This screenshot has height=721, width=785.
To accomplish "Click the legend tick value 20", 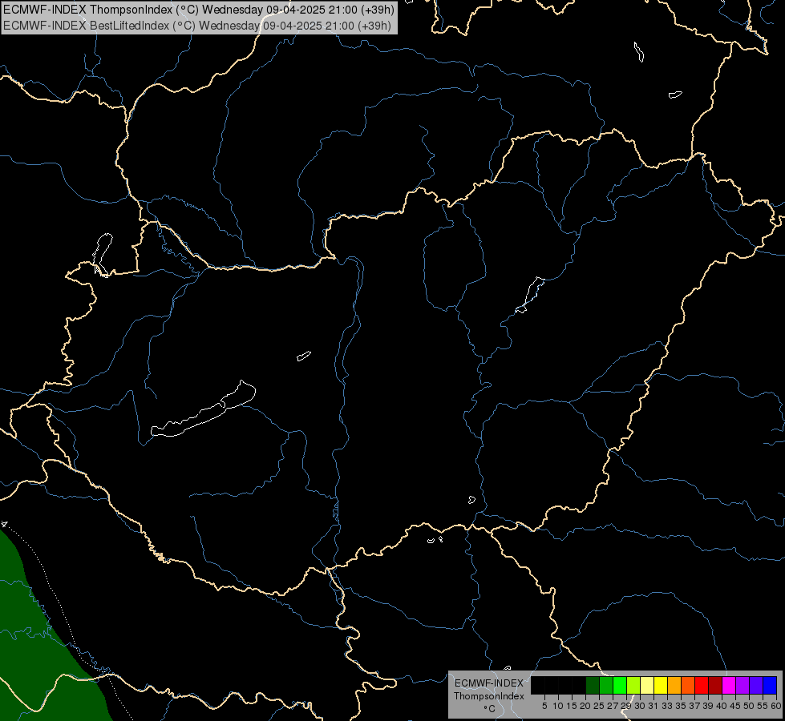I will (585, 706).
